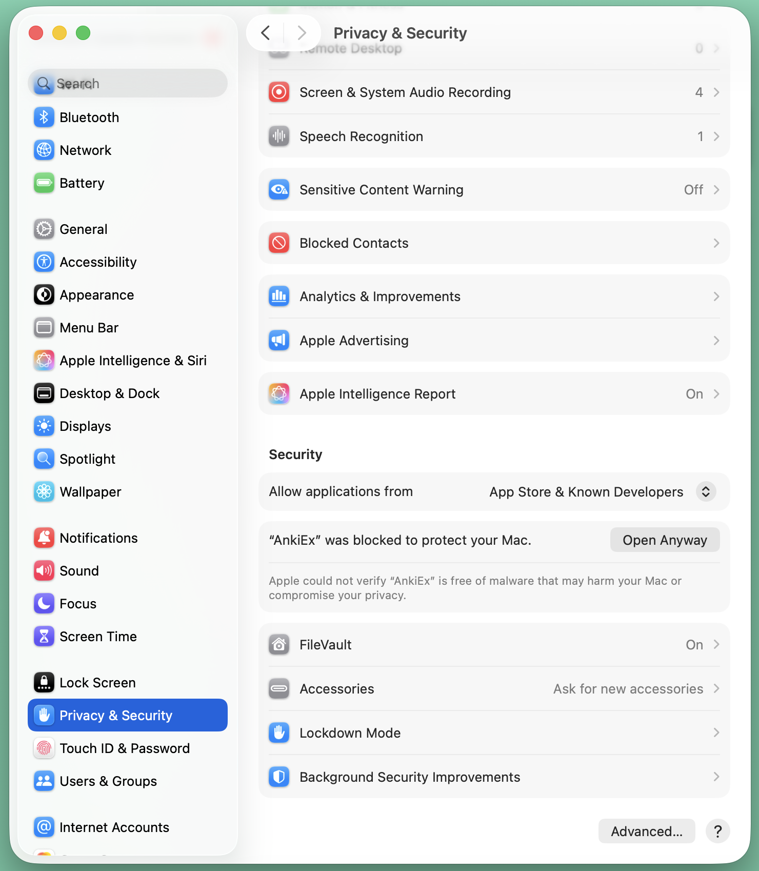Open Users & Groups pane
759x871 pixels.
[x=128, y=781]
